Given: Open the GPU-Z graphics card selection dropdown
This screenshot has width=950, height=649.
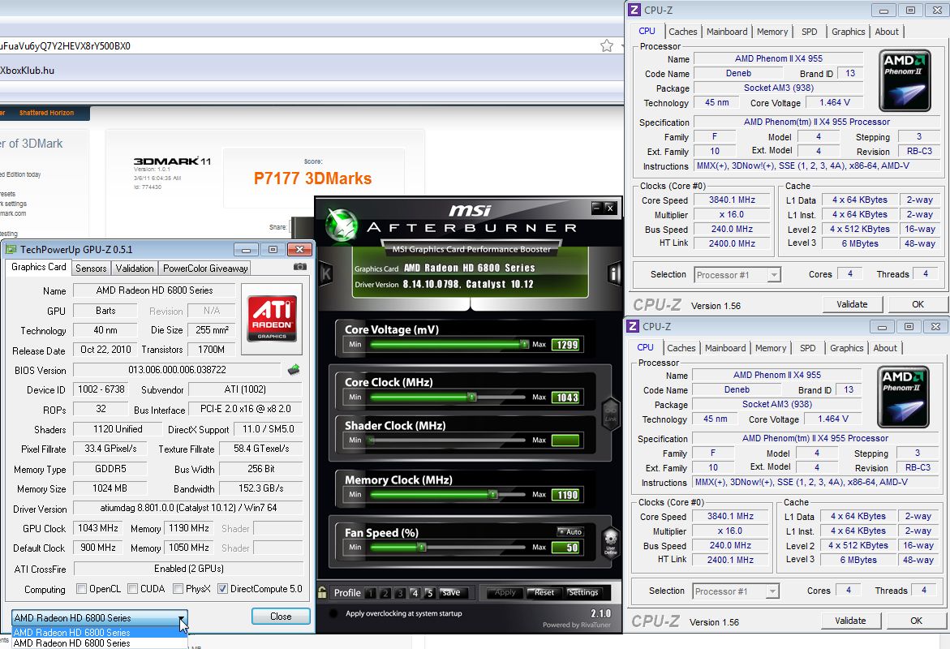Looking at the screenshot, I should [x=100, y=618].
